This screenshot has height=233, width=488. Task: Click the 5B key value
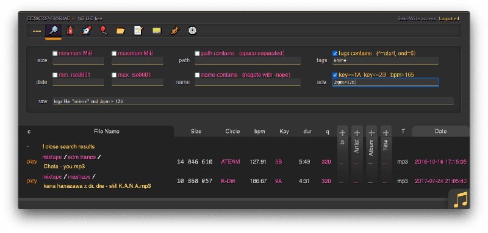click(278, 162)
